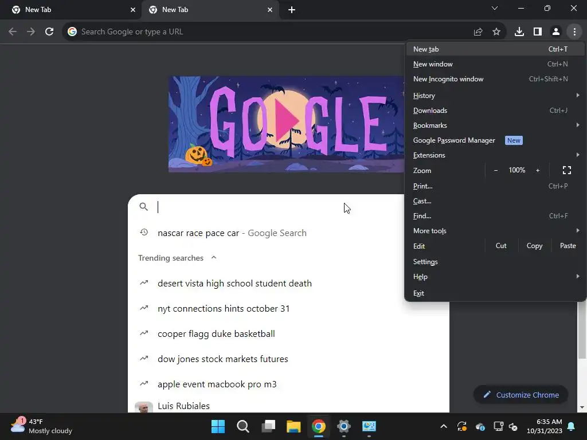Open the weather widget 43°F
This screenshot has width=587, height=440.
(41, 426)
